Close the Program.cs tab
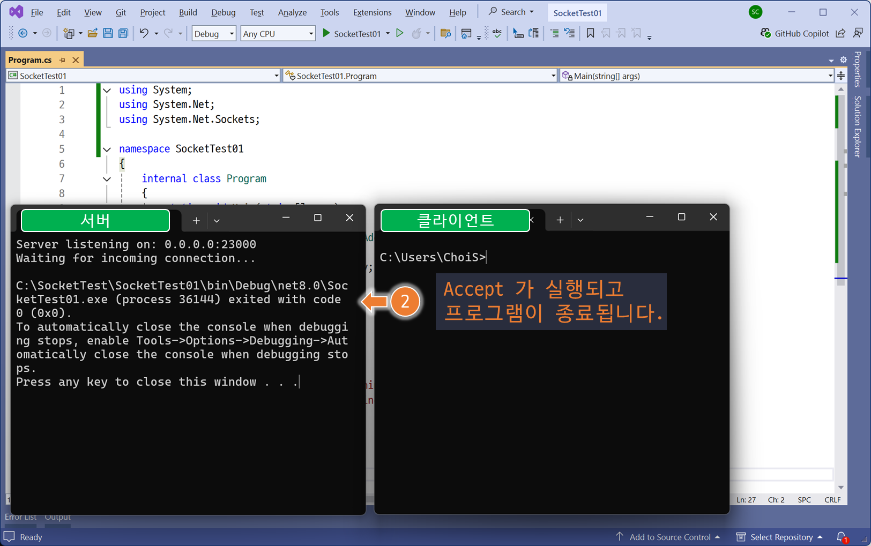The width and height of the screenshot is (871, 546). [x=76, y=60]
